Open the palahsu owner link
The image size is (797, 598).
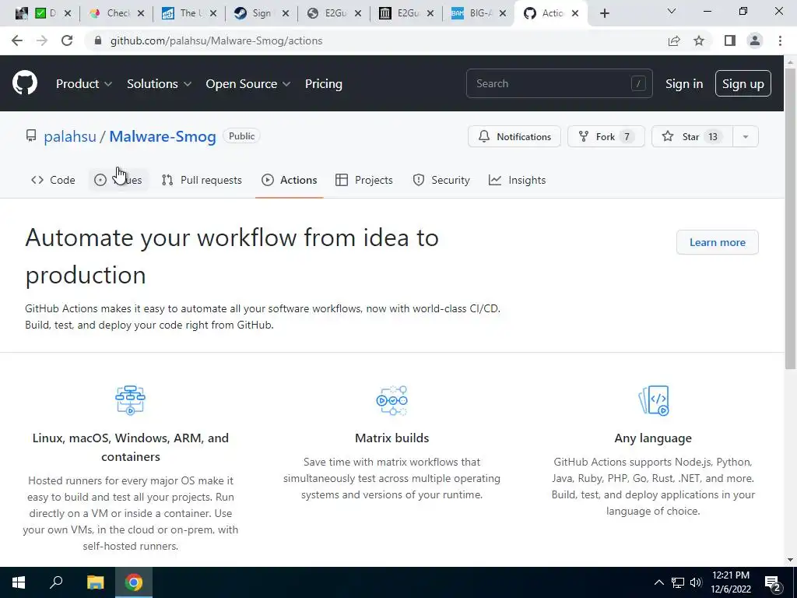click(x=69, y=136)
